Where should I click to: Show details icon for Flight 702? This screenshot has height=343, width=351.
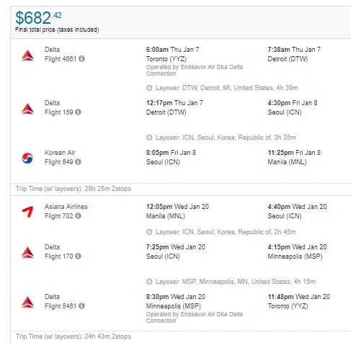click(x=78, y=215)
